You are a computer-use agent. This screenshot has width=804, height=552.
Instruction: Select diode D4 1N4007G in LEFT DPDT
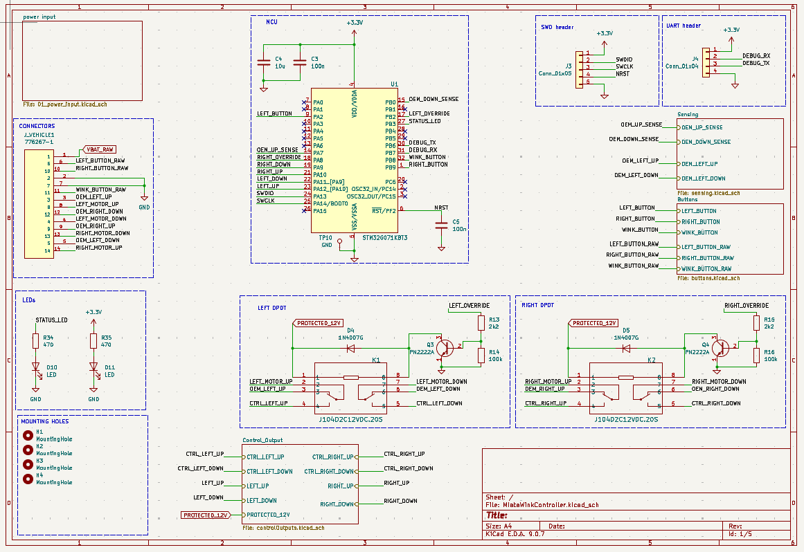tap(351, 348)
